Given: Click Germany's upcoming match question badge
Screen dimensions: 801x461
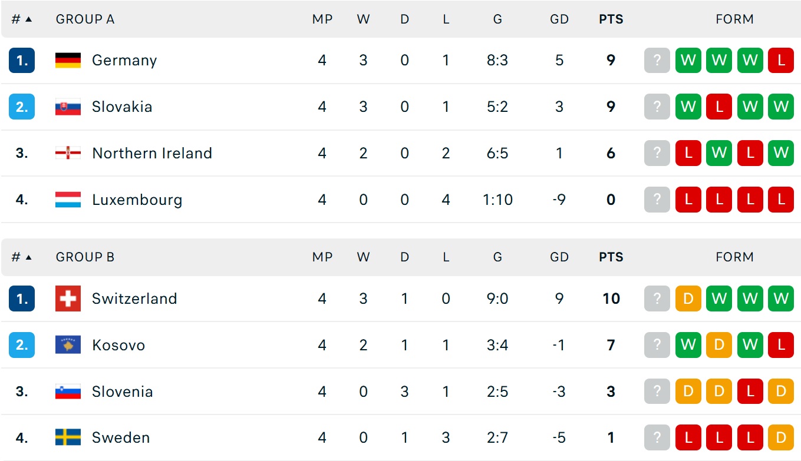Looking at the screenshot, I should click(657, 60).
